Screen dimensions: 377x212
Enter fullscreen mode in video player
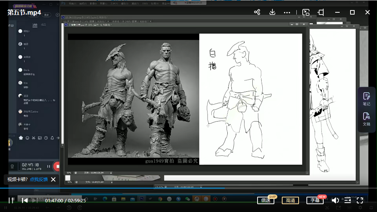click(x=360, y=200)
